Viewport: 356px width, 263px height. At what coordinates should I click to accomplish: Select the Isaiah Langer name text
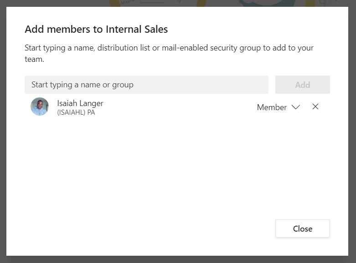tap(80, 103)
